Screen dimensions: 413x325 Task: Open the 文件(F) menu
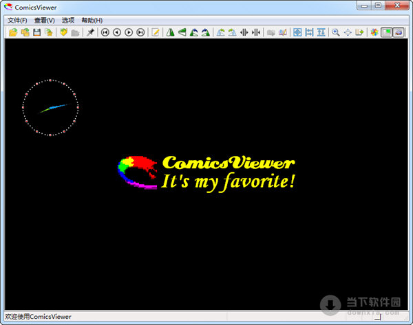tap(17, 21)
